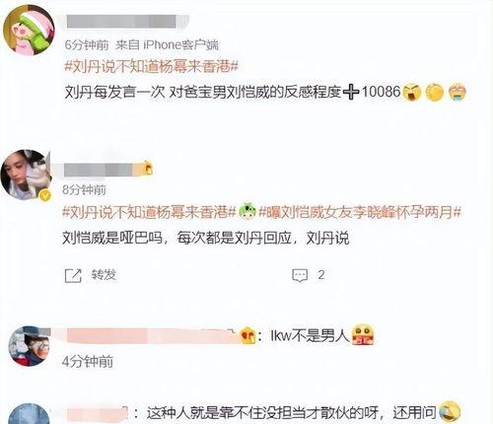Click the 来自 iPhone客户端 source label
The width and height of the screenshot is (493, 424).
point(167,45)
